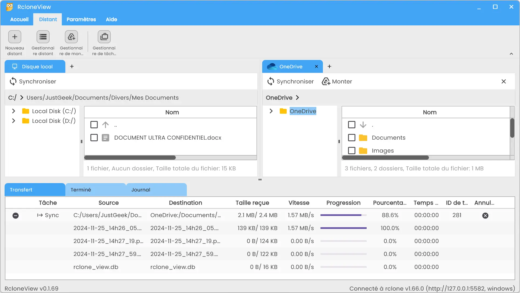520x293 pixels.
Task: Open the Aide menu tab
Action: click(x=111, y=19)
